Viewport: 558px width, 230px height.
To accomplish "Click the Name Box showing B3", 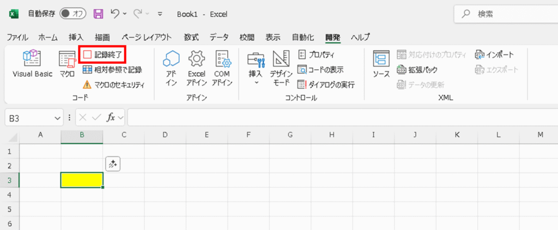I will (29, 118).
